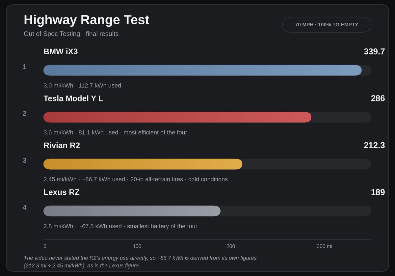Select the BMW iX3 blue range bar
395x276 pixels.
click(202, 70)
